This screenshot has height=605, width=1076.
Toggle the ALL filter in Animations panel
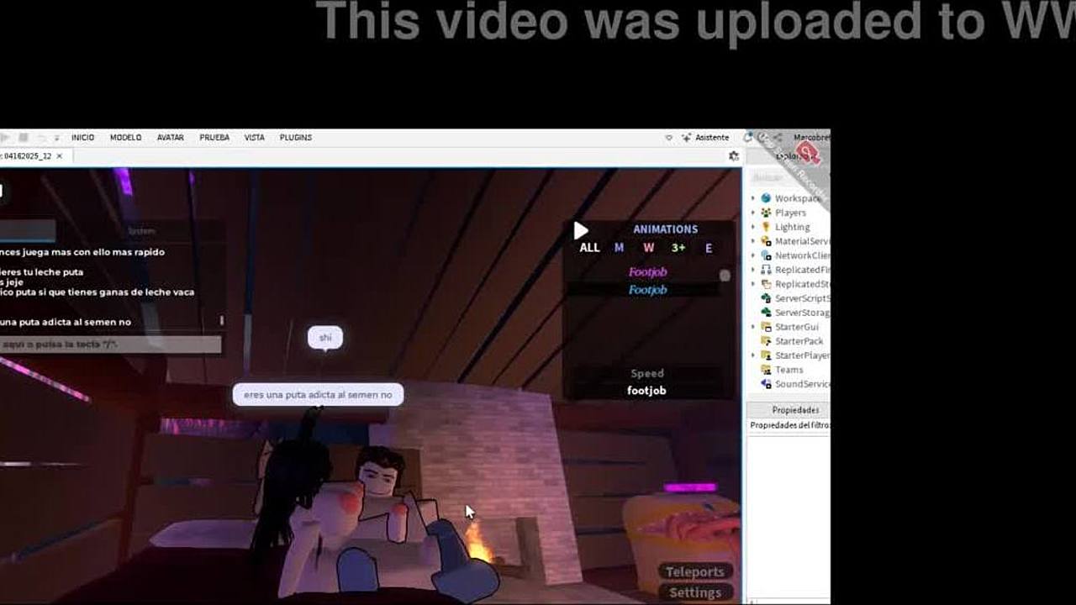(x=589, y=248)
